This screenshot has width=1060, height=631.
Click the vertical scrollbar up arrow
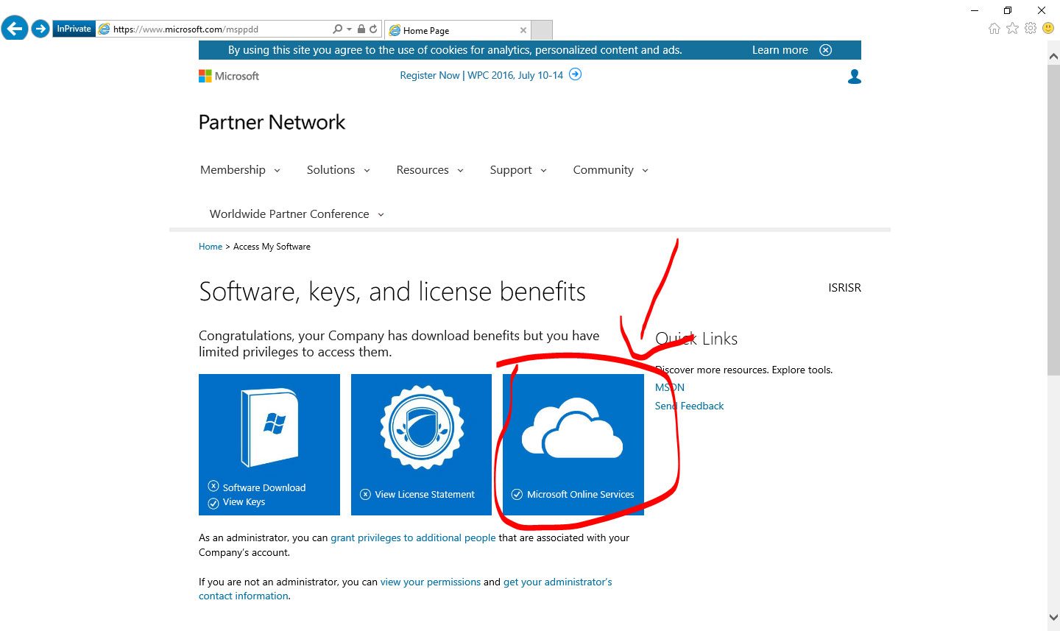1053,55
